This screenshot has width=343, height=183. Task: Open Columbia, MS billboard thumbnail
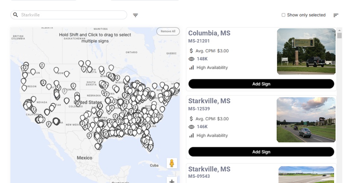point(306,51)
